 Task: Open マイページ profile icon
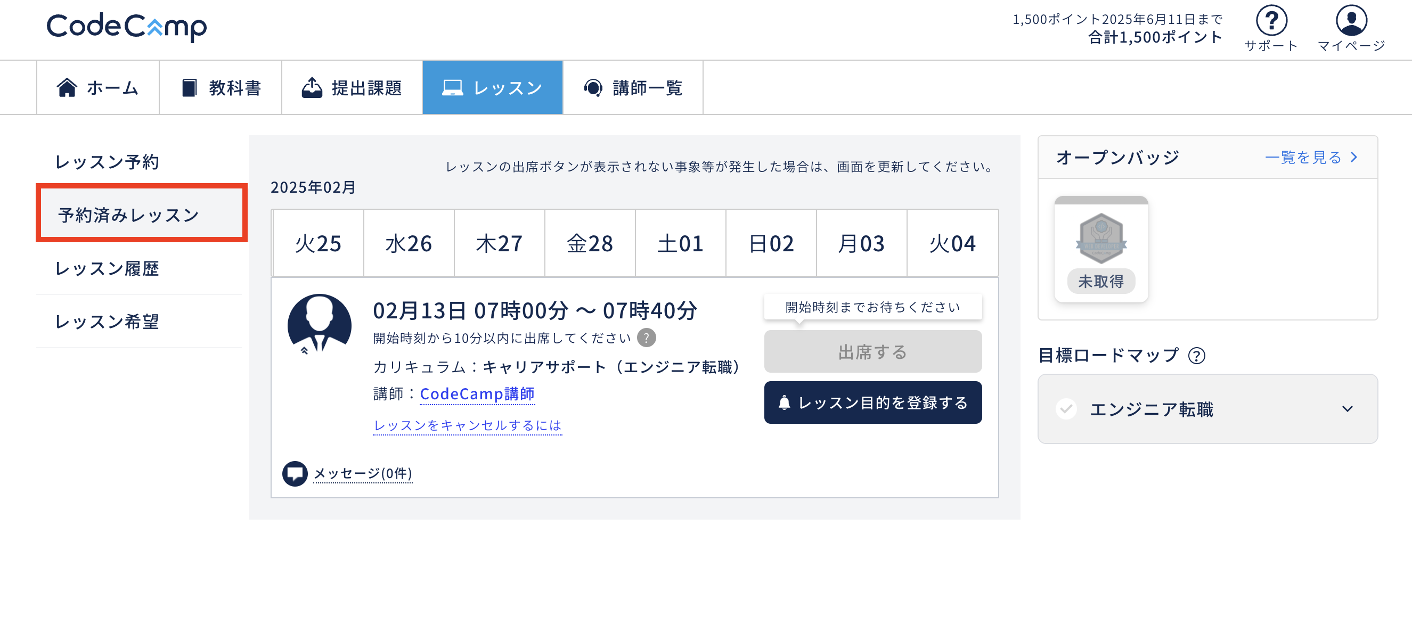click(1351, 21)
